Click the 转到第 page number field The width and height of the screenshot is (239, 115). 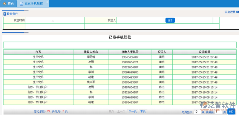click(x=218, y=112)
